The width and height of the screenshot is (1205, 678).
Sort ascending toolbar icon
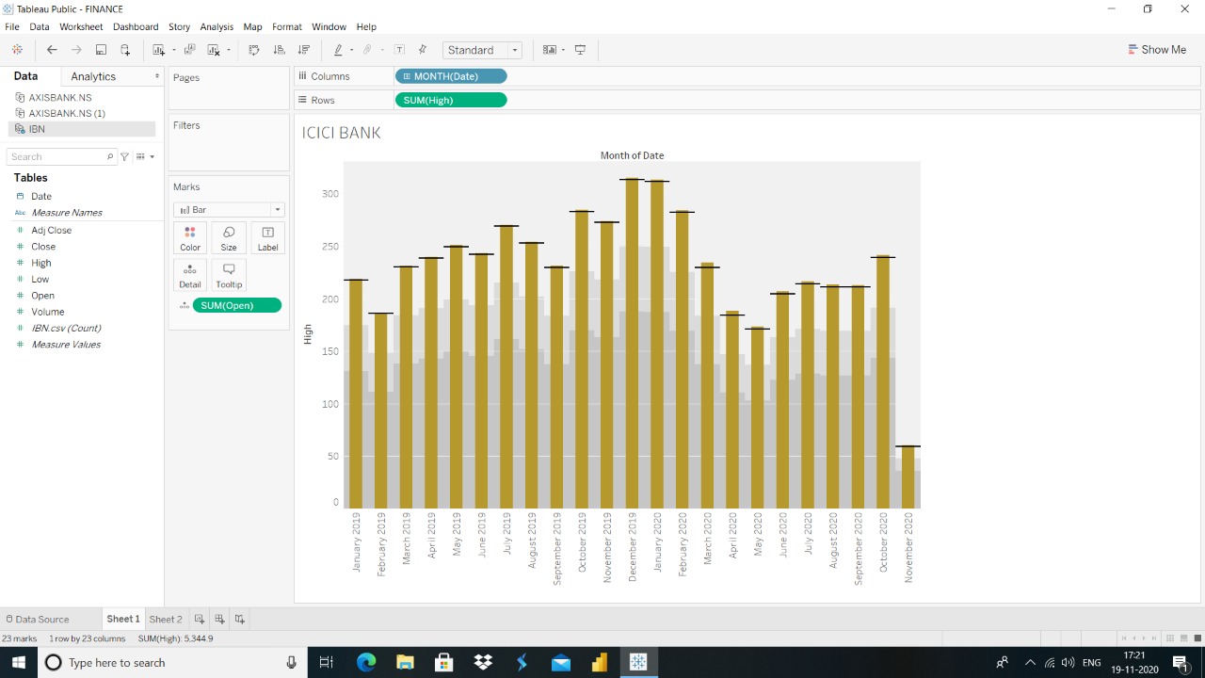point(279,50)
